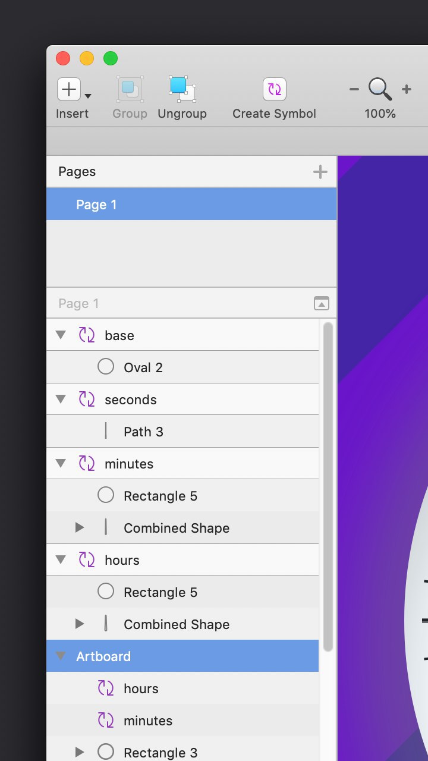Expand Combined Shape under minutes

80,527
